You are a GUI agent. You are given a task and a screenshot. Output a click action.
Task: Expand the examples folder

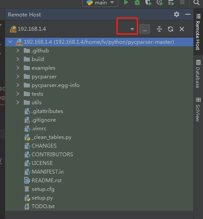[x=18, y=68]
